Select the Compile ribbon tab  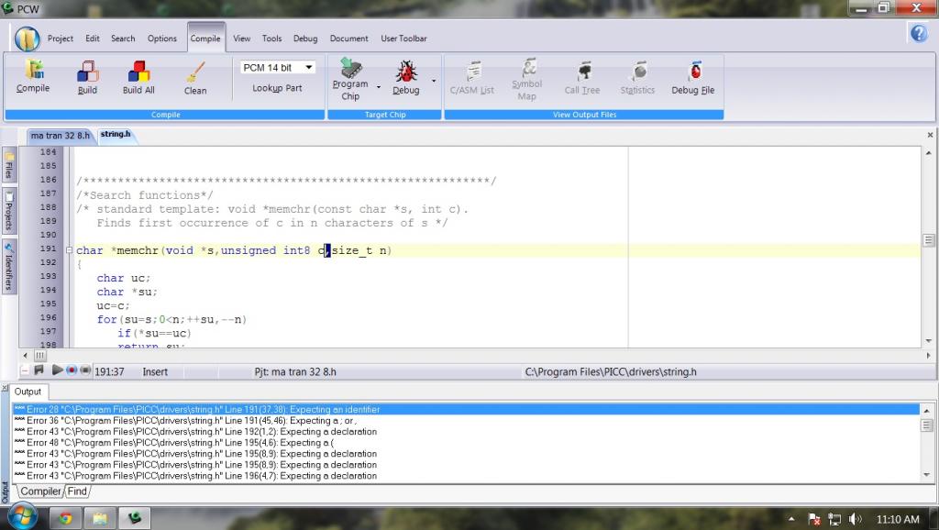tap(205, 39)
